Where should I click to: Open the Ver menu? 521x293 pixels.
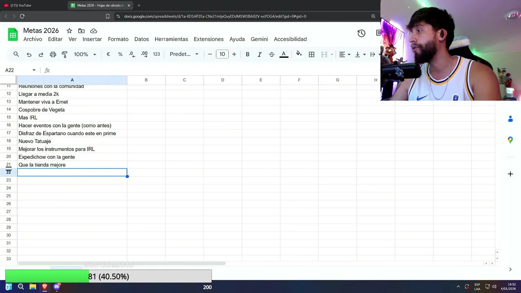click(x=72, y=39)
